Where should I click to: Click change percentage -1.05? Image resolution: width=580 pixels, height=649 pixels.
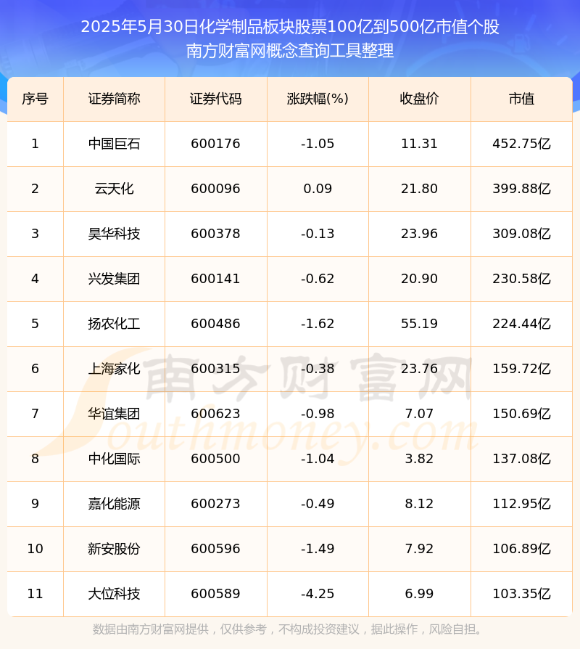pyautogui.click(x=318, y=144)
